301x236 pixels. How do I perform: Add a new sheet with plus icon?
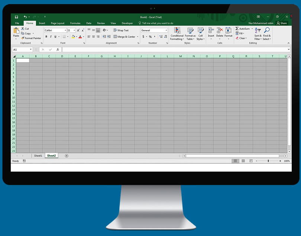click(x=67, y=156)
